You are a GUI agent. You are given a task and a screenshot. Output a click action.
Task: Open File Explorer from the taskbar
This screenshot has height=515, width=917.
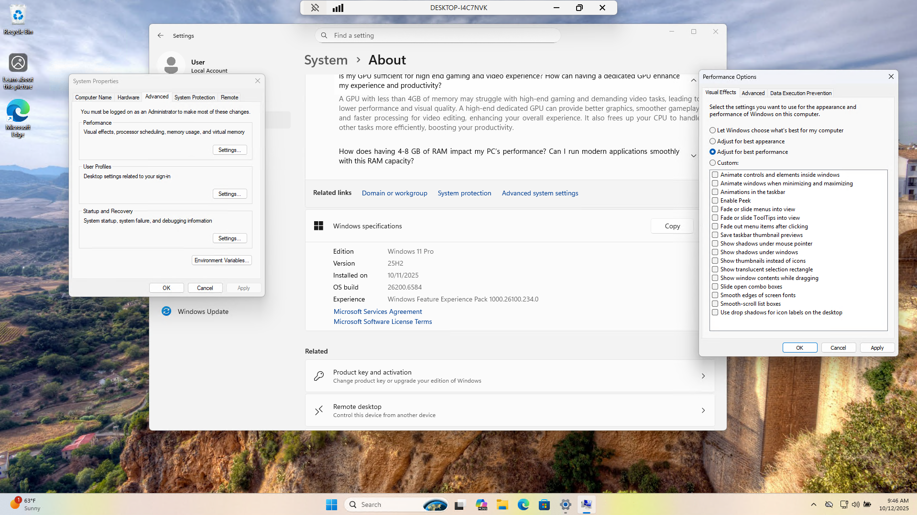click(502, 504)
